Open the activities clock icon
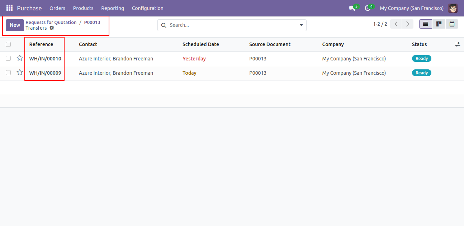Screen dimensions: 464x226 (367, 8)
